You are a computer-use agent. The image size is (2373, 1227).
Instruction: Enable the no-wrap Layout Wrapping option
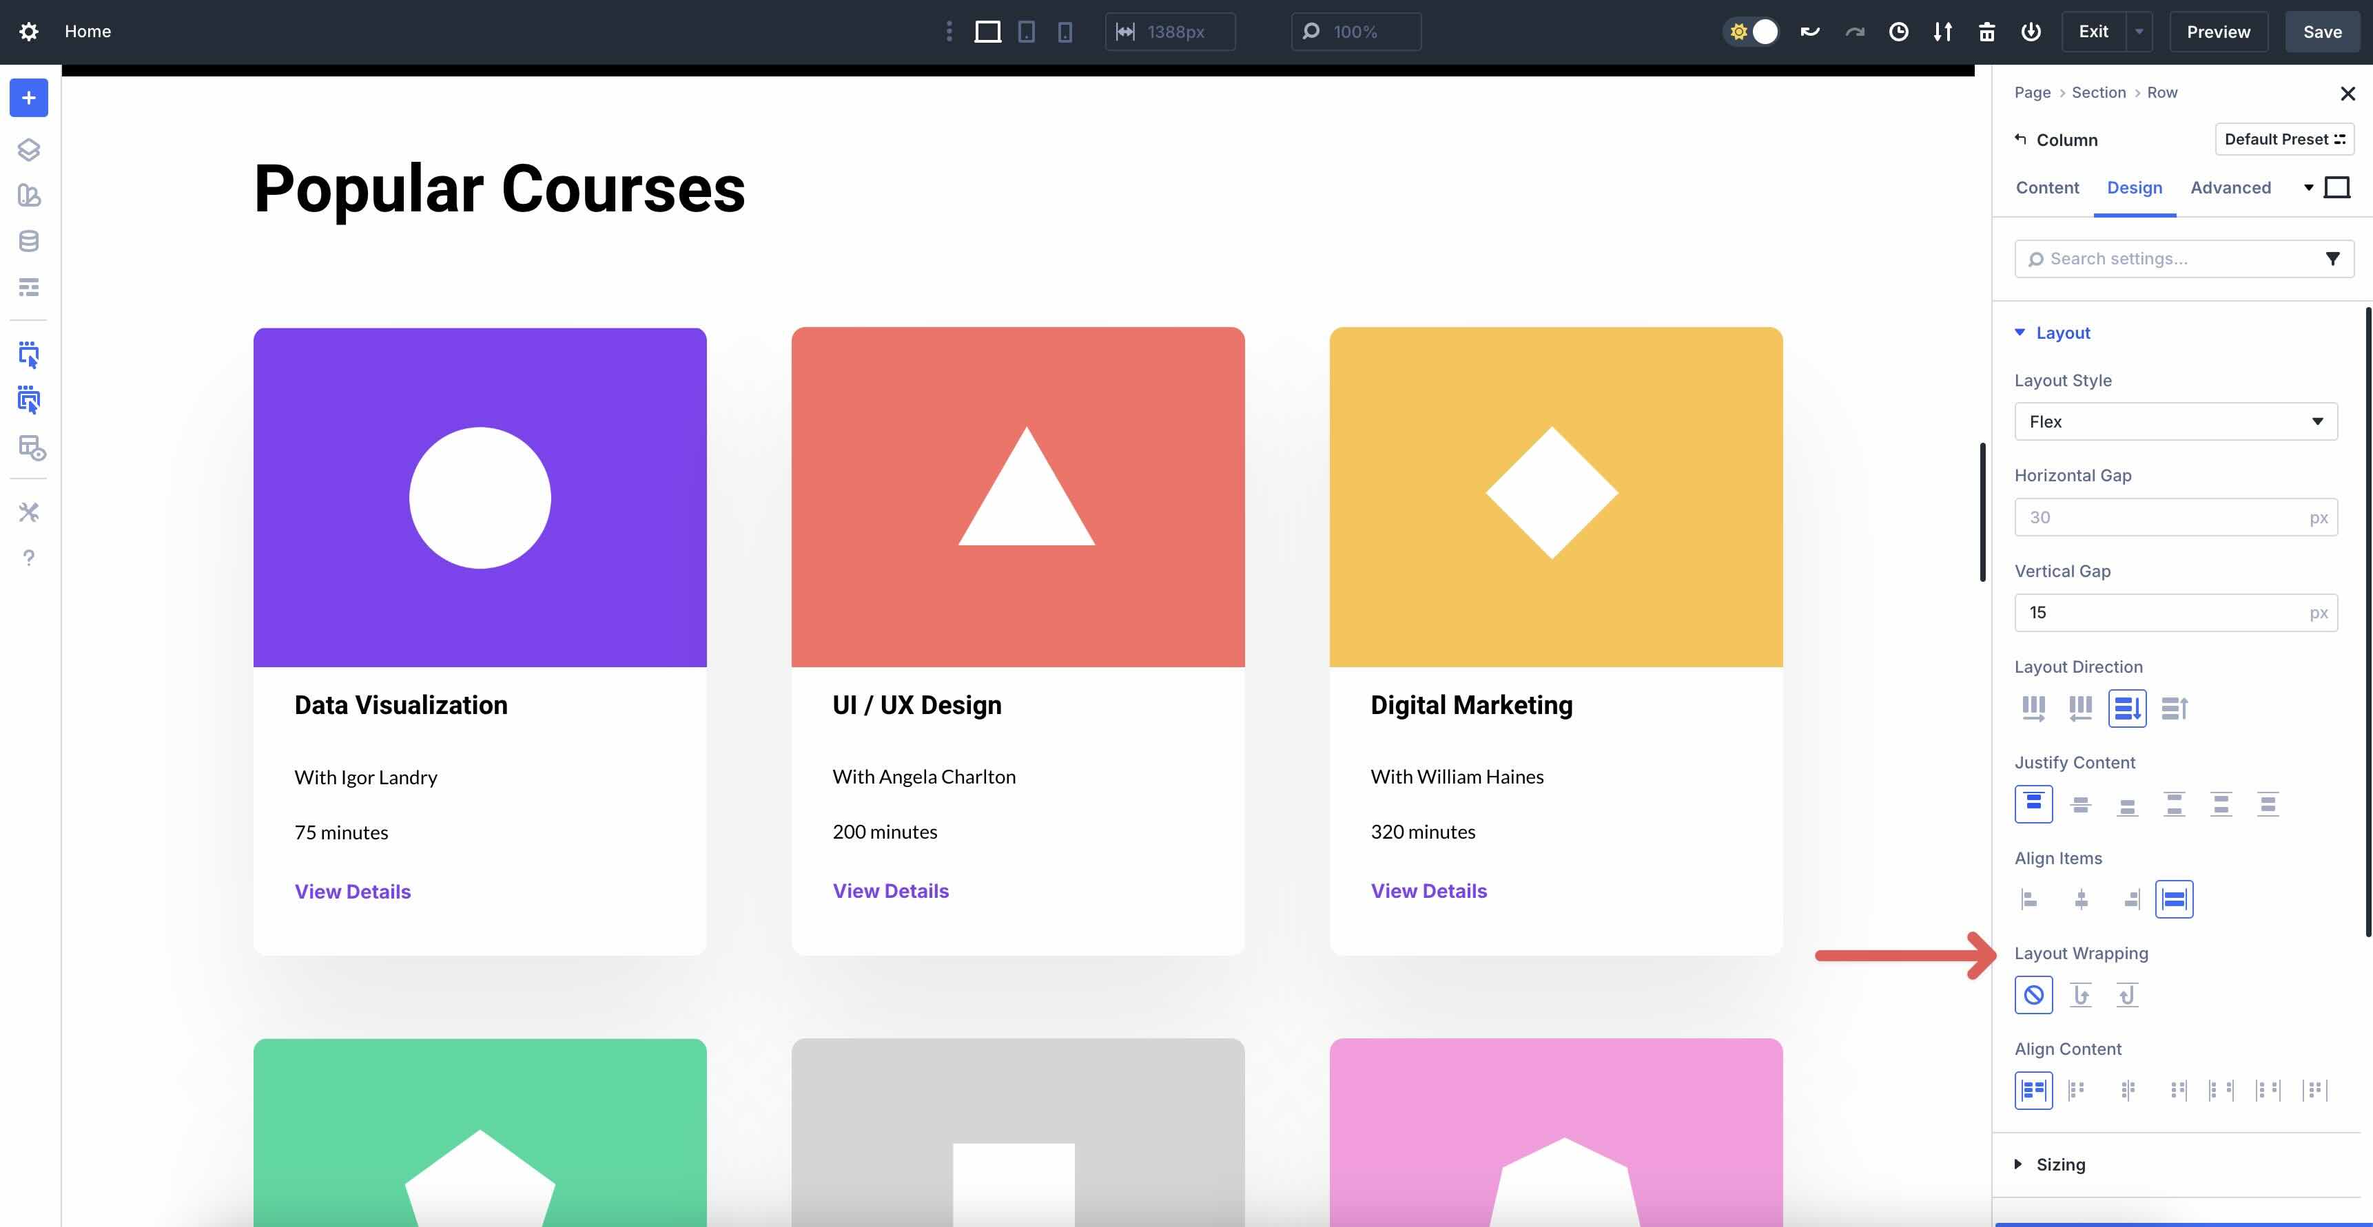[x=2034, y=995]
